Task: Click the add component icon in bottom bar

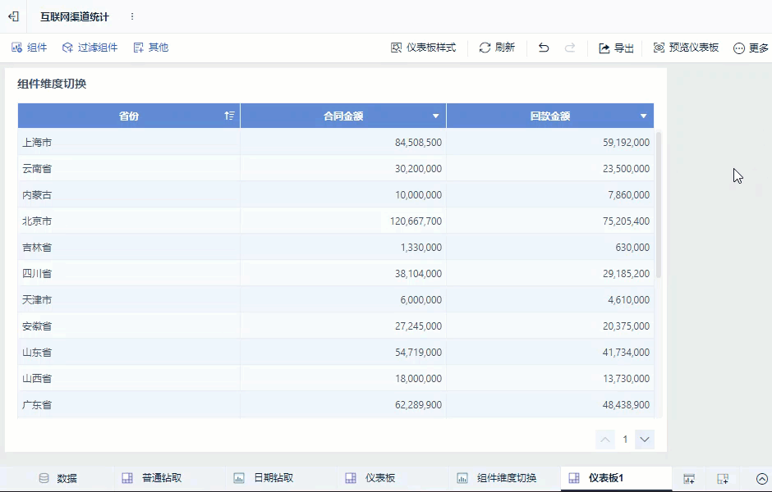Action: [x=689, y=479]
